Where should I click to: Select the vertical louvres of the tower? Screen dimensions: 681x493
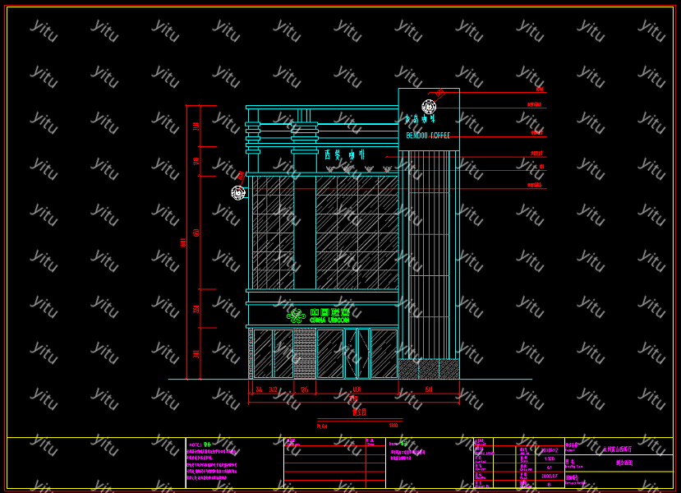click(429, 255)
